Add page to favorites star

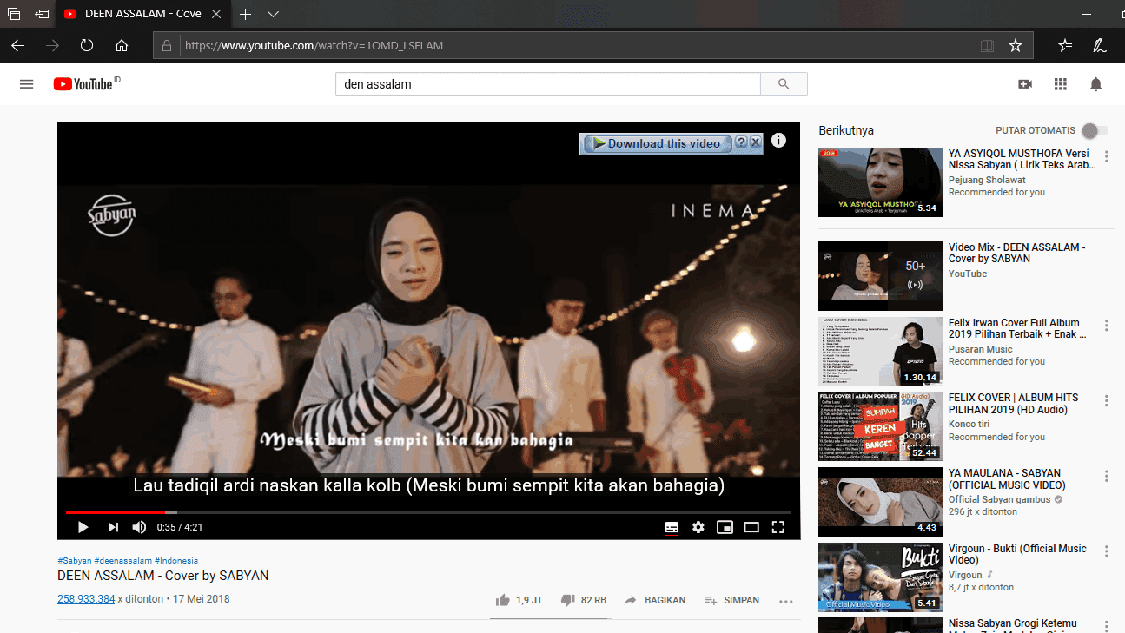pos(1015,45)
